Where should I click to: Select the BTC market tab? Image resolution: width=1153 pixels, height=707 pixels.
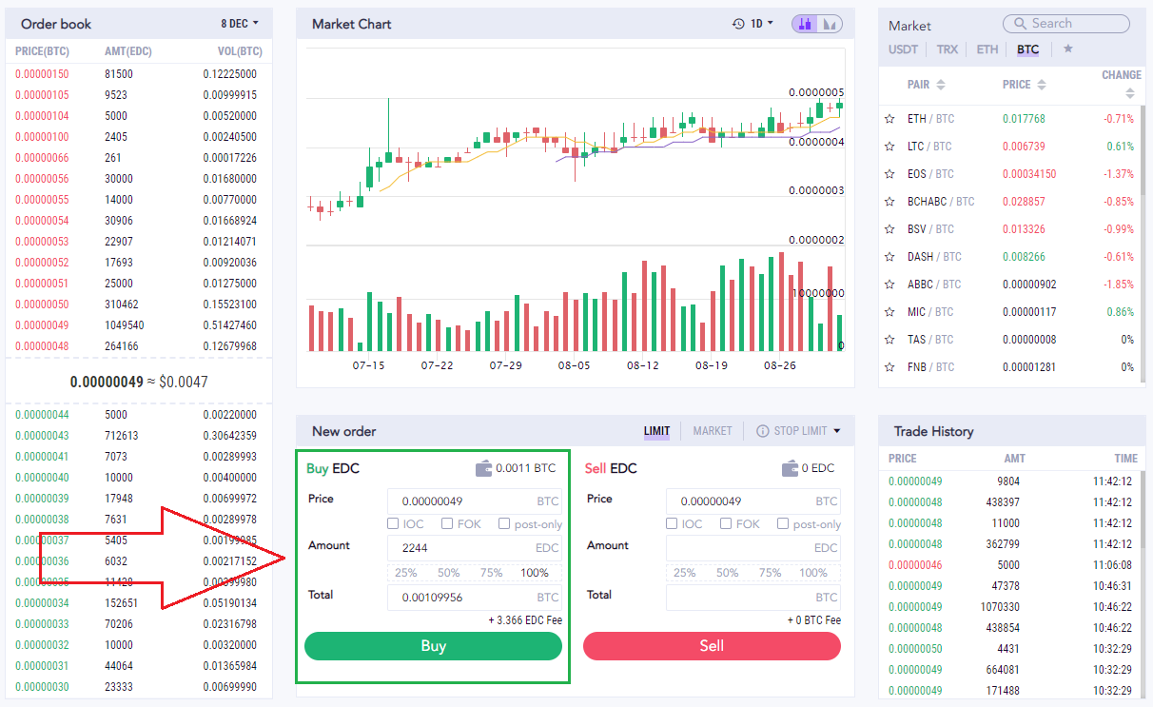point(1027,49)
